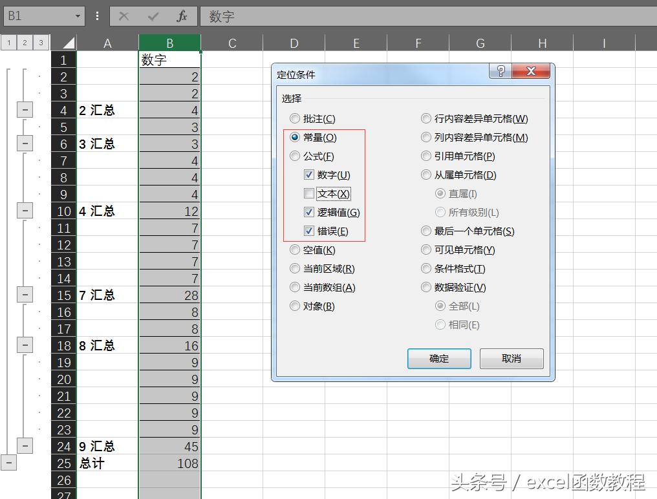The image size is (657, 499).
Task: Select outline level 1 button
Action: click(8, 41)
